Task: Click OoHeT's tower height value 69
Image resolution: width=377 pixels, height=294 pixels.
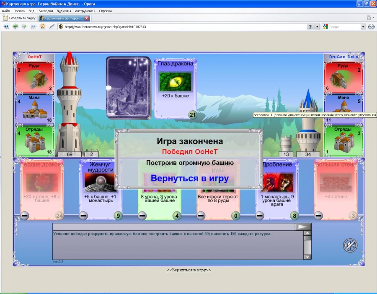Action: [70, 154]
